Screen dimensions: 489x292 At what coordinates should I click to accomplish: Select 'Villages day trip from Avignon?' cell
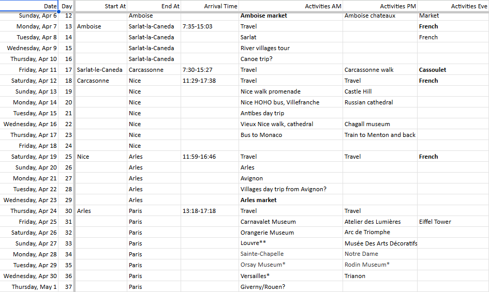[x=291, y=189]
